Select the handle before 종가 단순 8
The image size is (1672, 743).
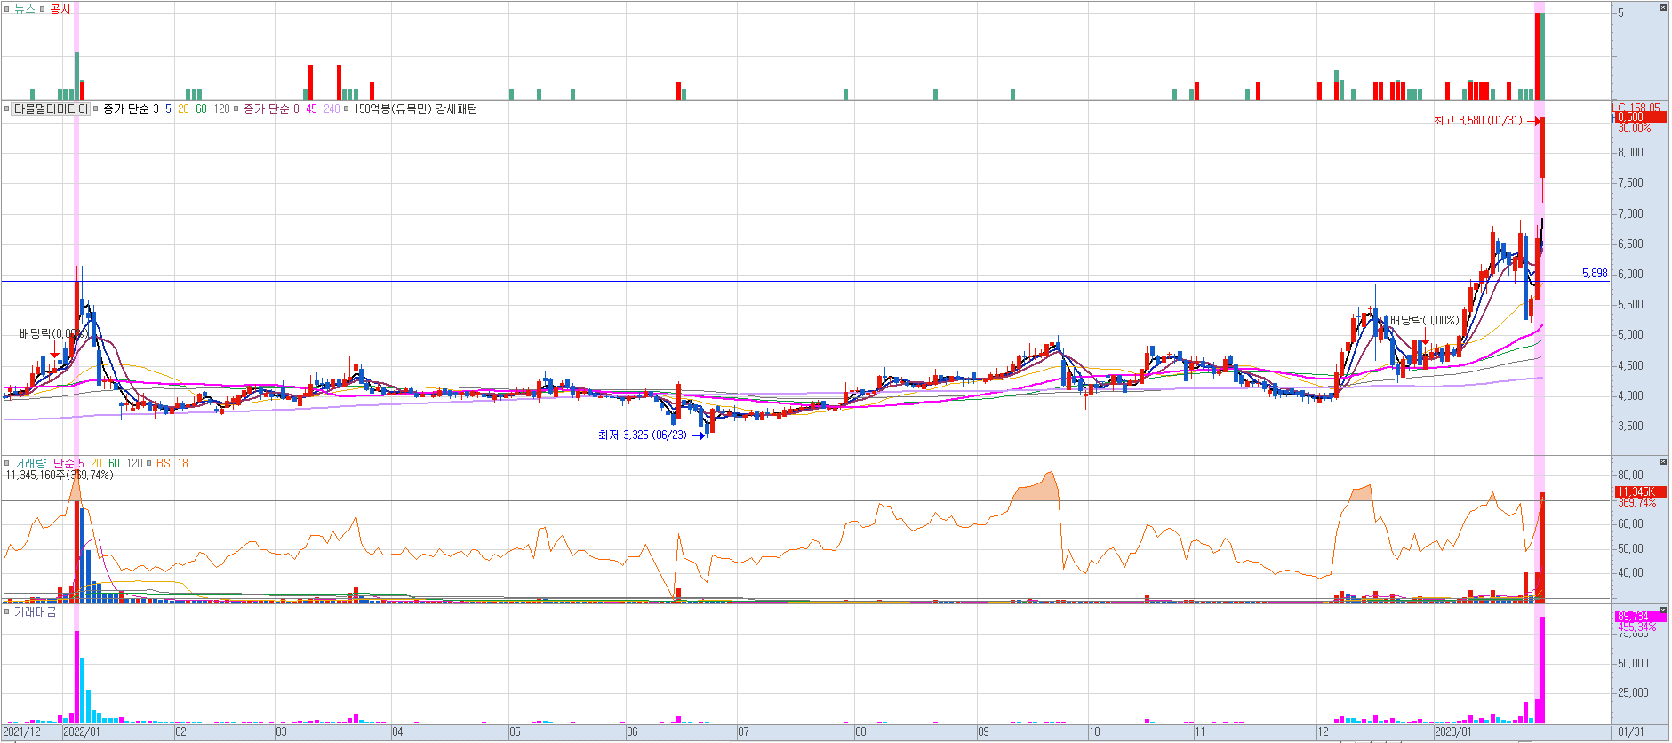tap(236, 109)
